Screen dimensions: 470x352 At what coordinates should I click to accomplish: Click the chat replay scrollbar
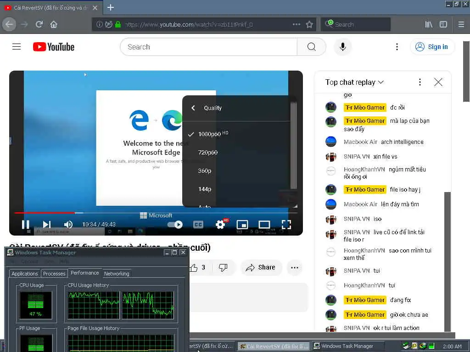(447, 262)
